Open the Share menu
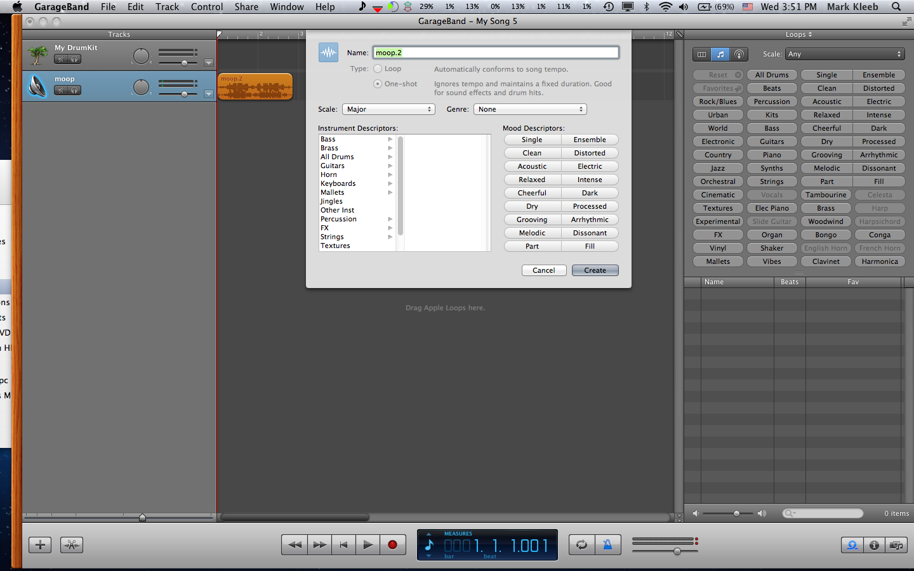Image resolution: width=914 pixels, height=571 pixels. (246, 7)
